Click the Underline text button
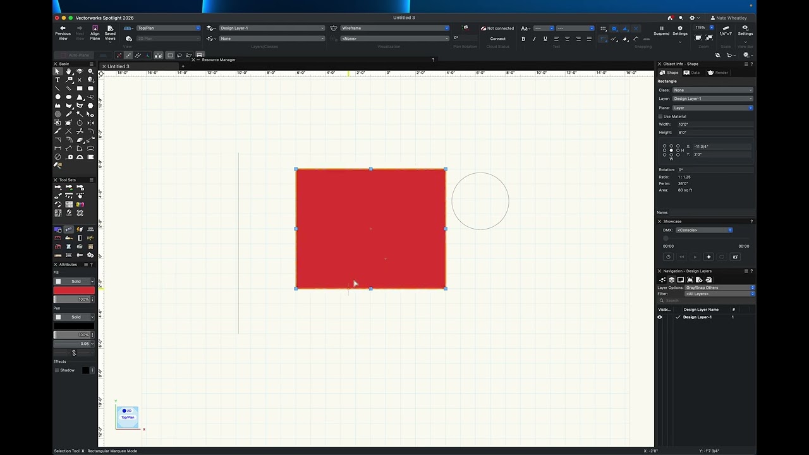 click(545, 39)
